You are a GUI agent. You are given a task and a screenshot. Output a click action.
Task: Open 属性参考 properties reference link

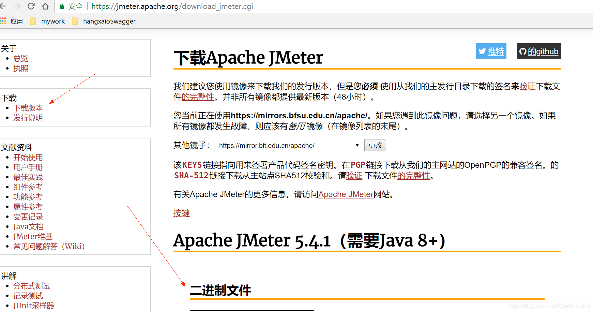point(28,207)
